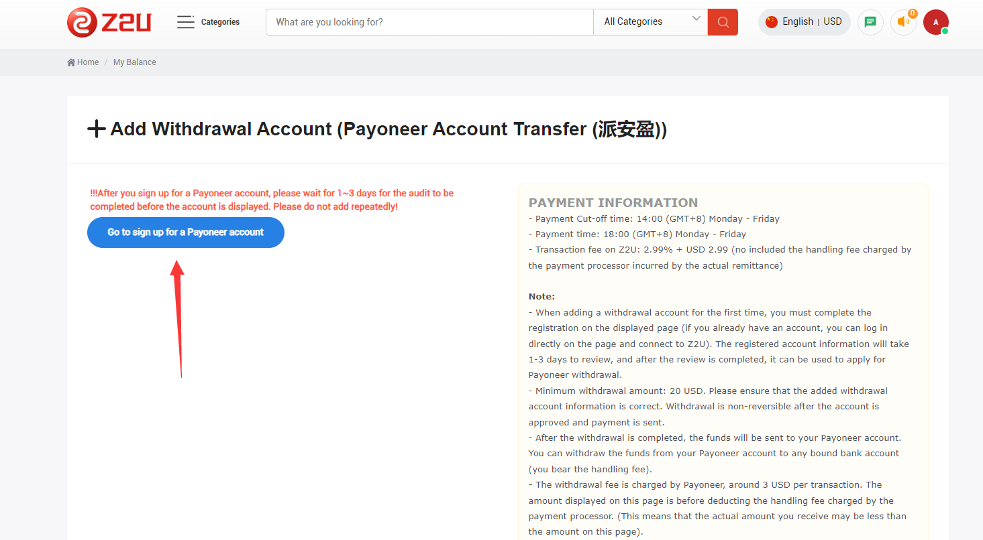Click the PAYMENT INFORMATION heading
Image resolution: width=983 pixels, height=540 pixels.
613,202
